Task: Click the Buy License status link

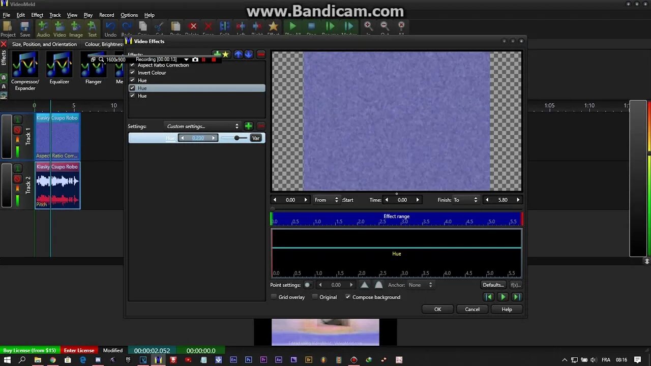Action: click(29, 350)
